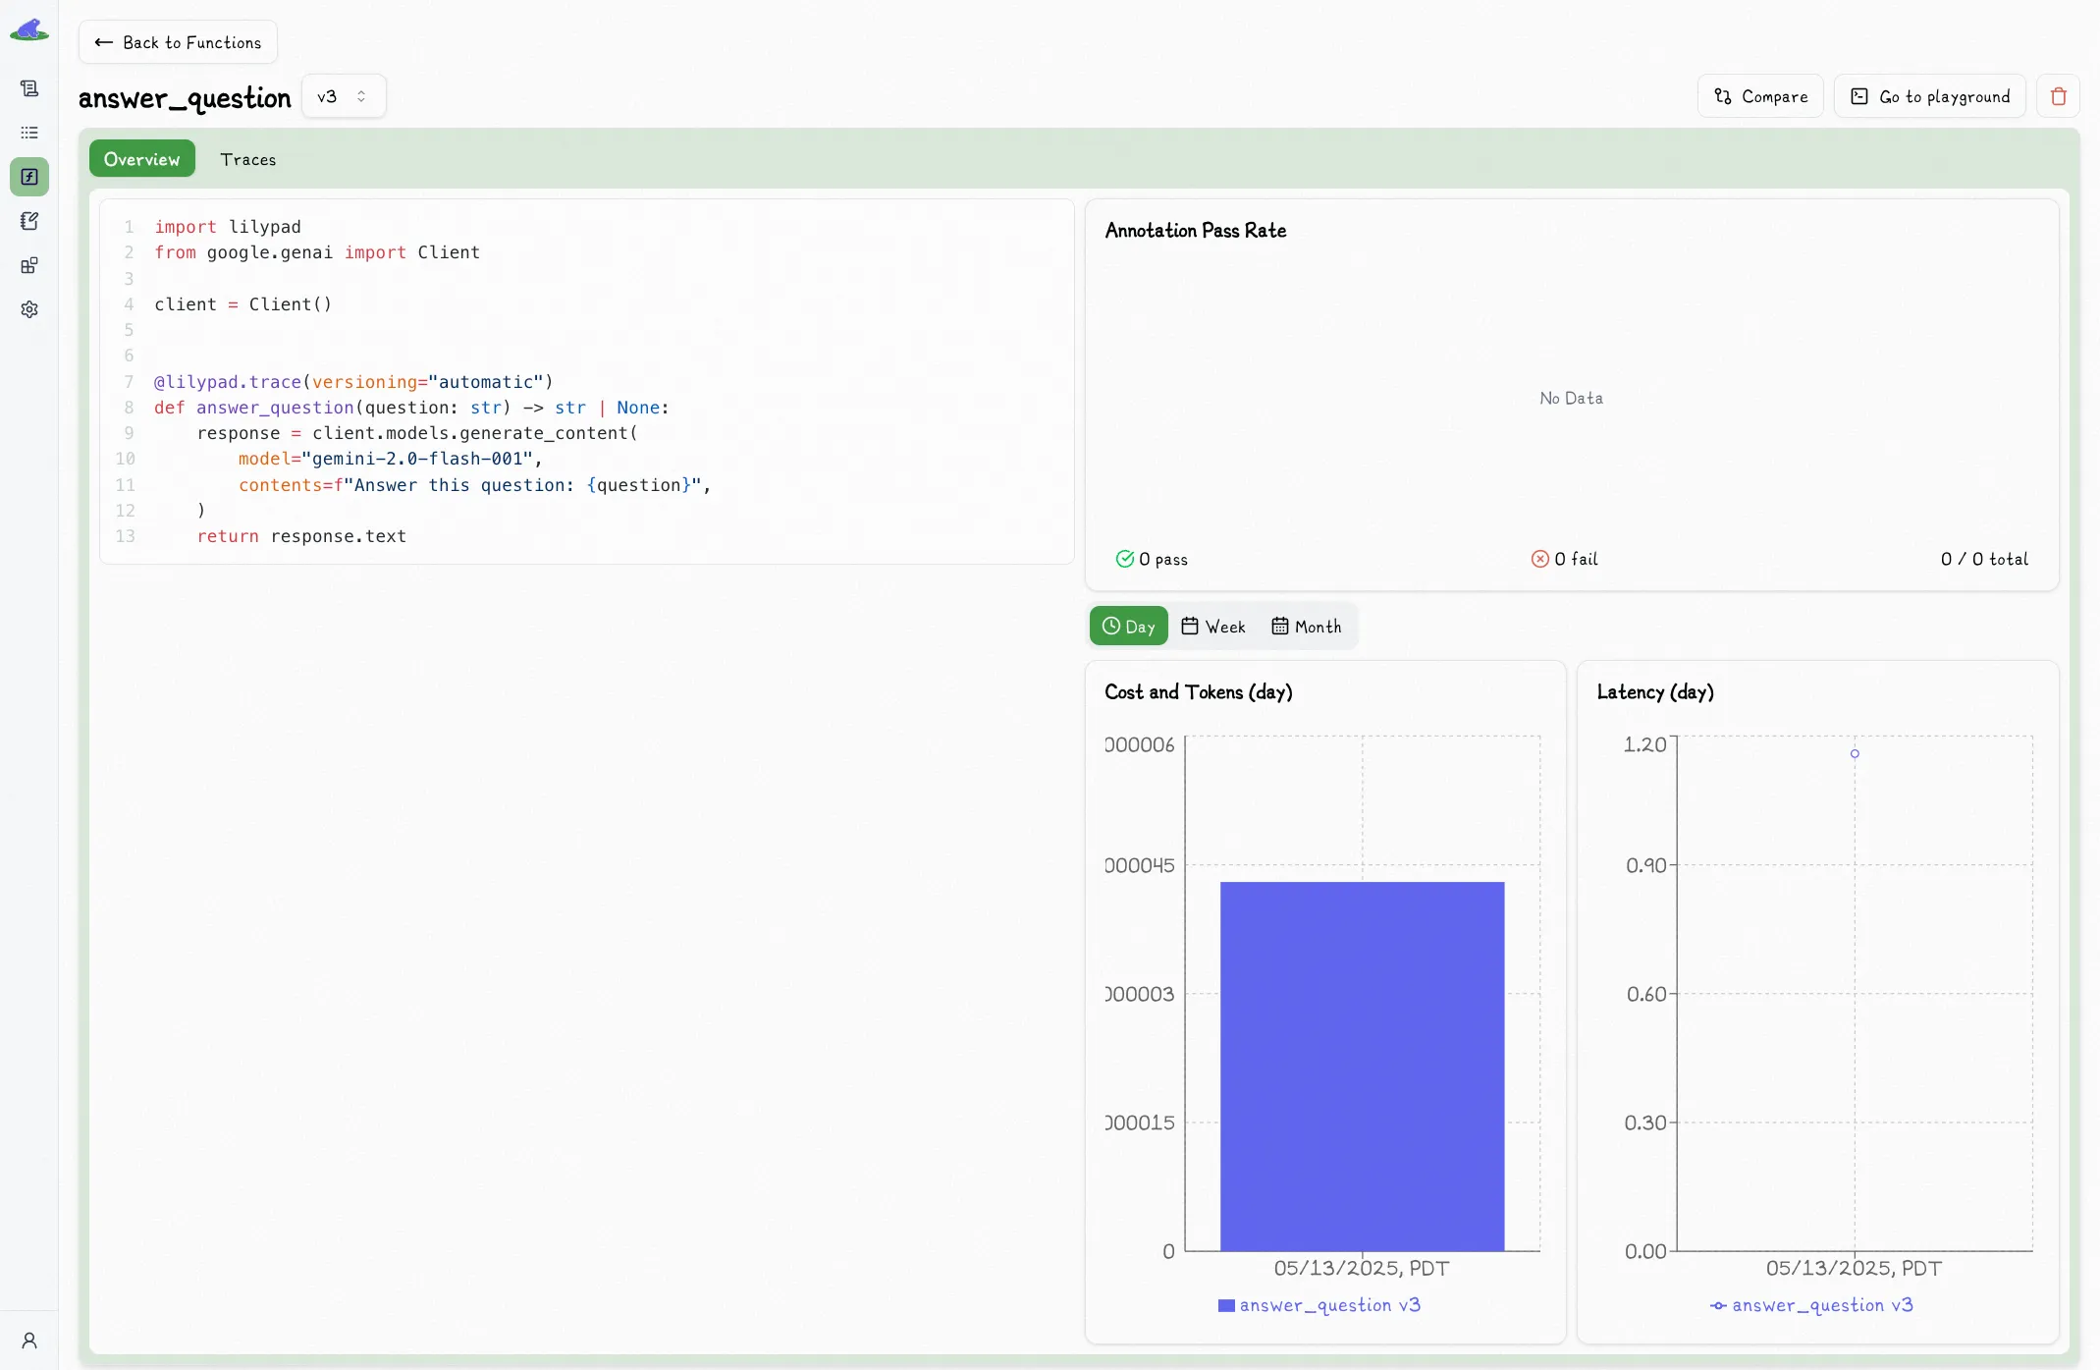Select the Overview tab
Image resolution: width=2100 pixels, height=1370 pixels.
click(x=141, y=158)
